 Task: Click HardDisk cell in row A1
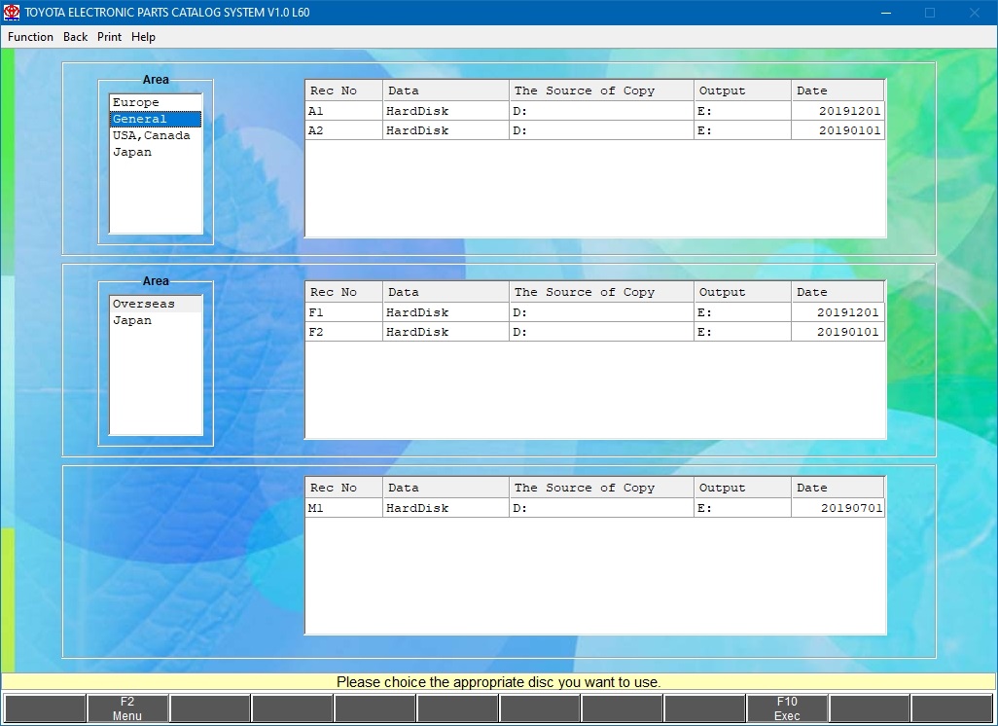(x=446, y=111)
